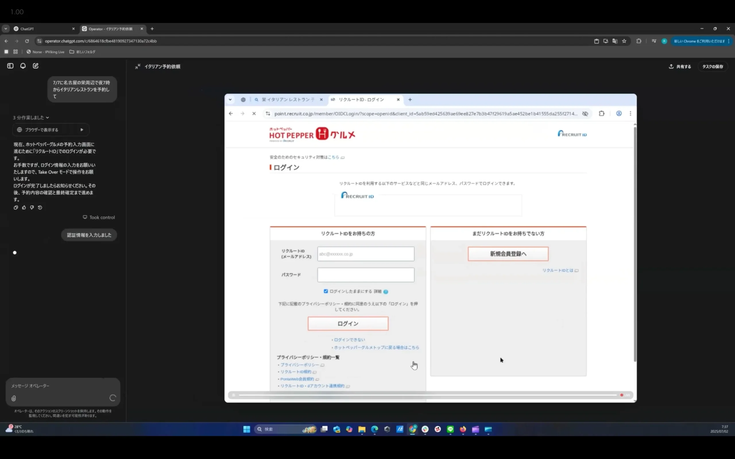Copy the assistant response icon
The height and width of the screenshot is (459, 735).
[x=16, y=208]
